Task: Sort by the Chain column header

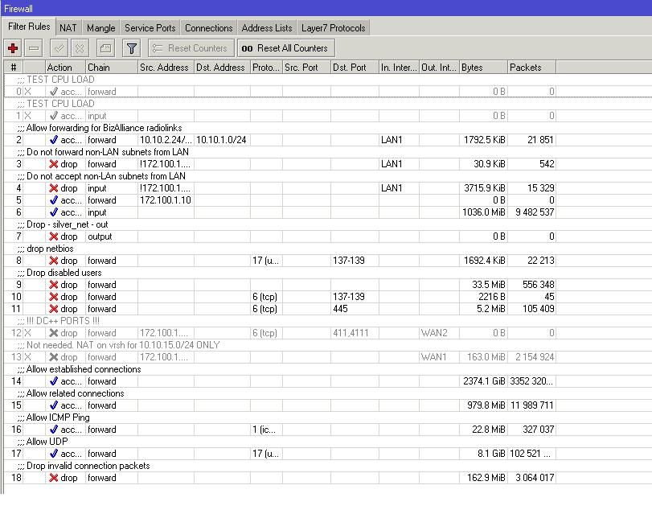Action: [112, 68]
